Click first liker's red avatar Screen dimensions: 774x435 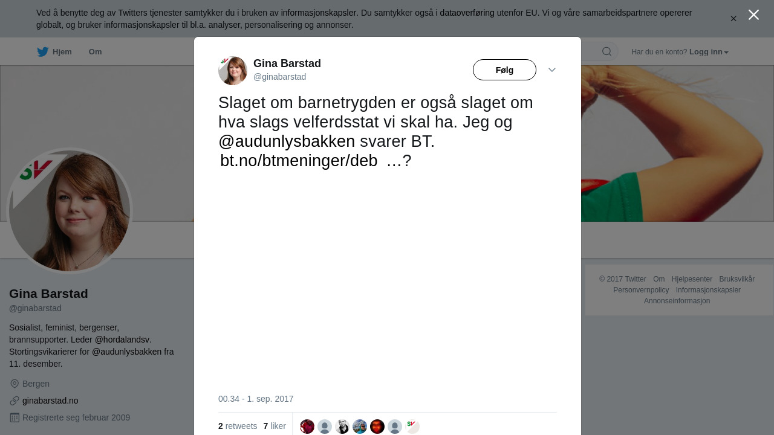pyautogui.click(x=307, y=427)
